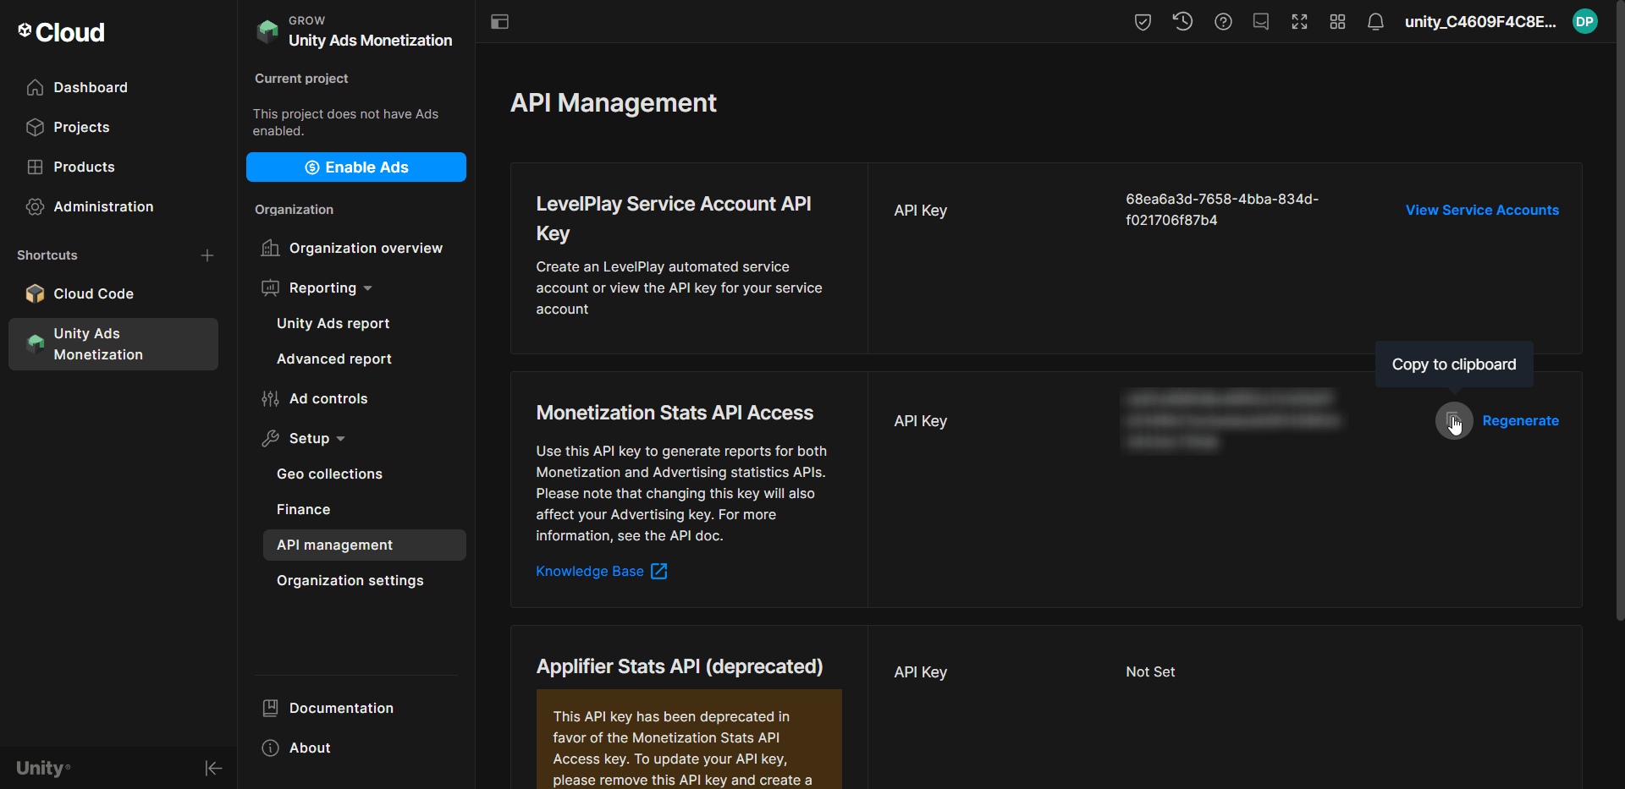
Task: Click the feedback chat icon
Action: (x=1260, y=22)
